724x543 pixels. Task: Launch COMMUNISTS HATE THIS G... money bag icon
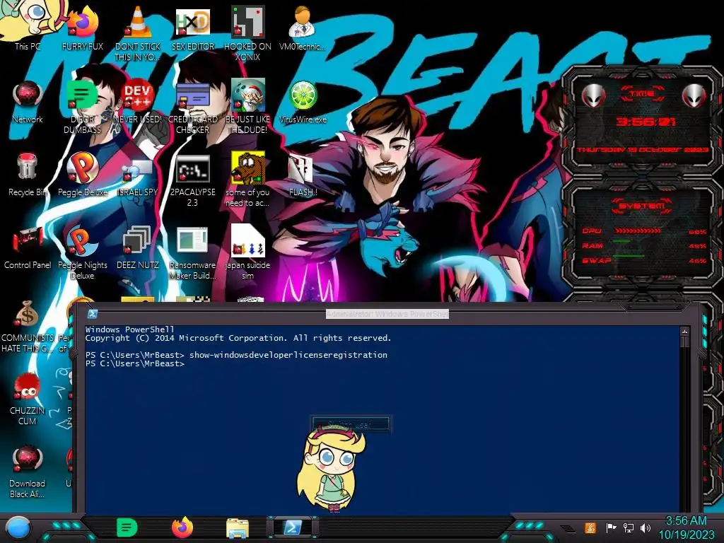(x=28, y=326)
